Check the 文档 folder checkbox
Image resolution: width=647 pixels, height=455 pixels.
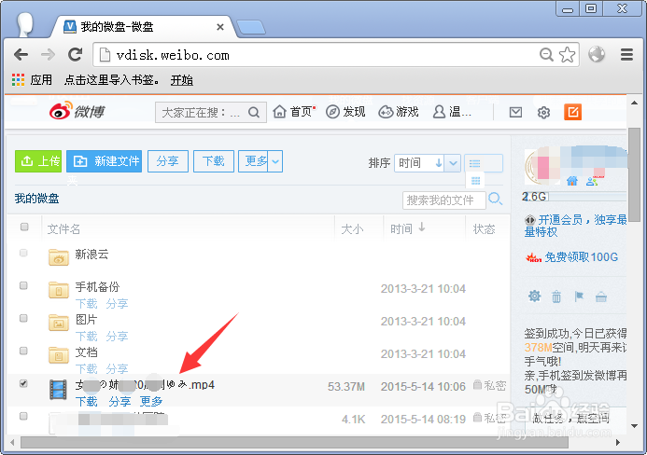point(23,351)
